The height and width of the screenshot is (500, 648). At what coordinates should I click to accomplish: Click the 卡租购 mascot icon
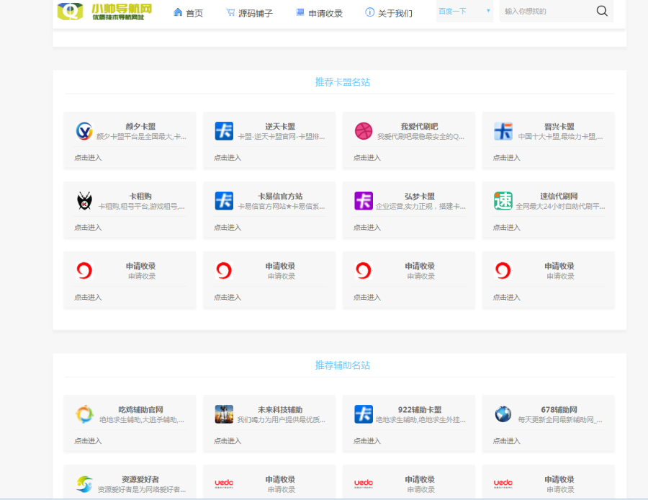tap(84, 201)
